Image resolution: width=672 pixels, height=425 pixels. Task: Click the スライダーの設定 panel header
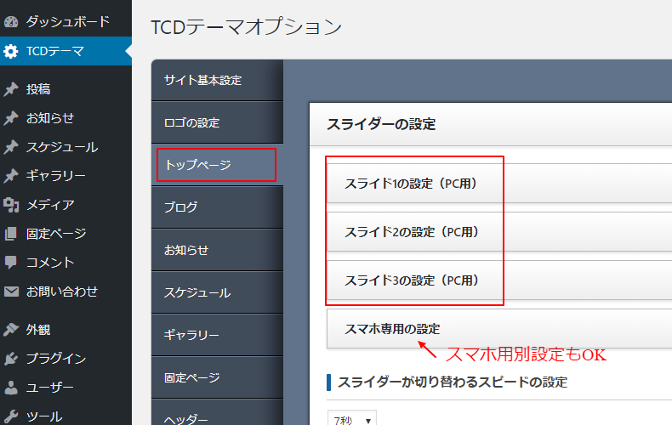pyautogui.click(x=491, y=124)
